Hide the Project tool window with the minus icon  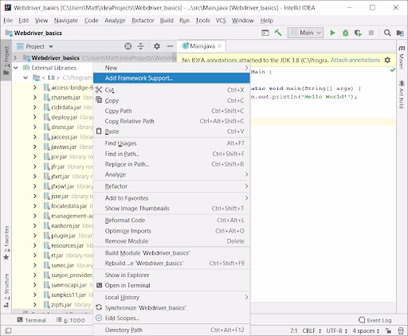point(170,46)
